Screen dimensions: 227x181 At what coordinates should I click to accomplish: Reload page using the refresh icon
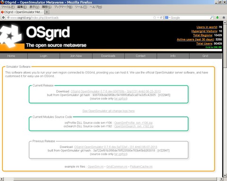[x=161, y=17]
